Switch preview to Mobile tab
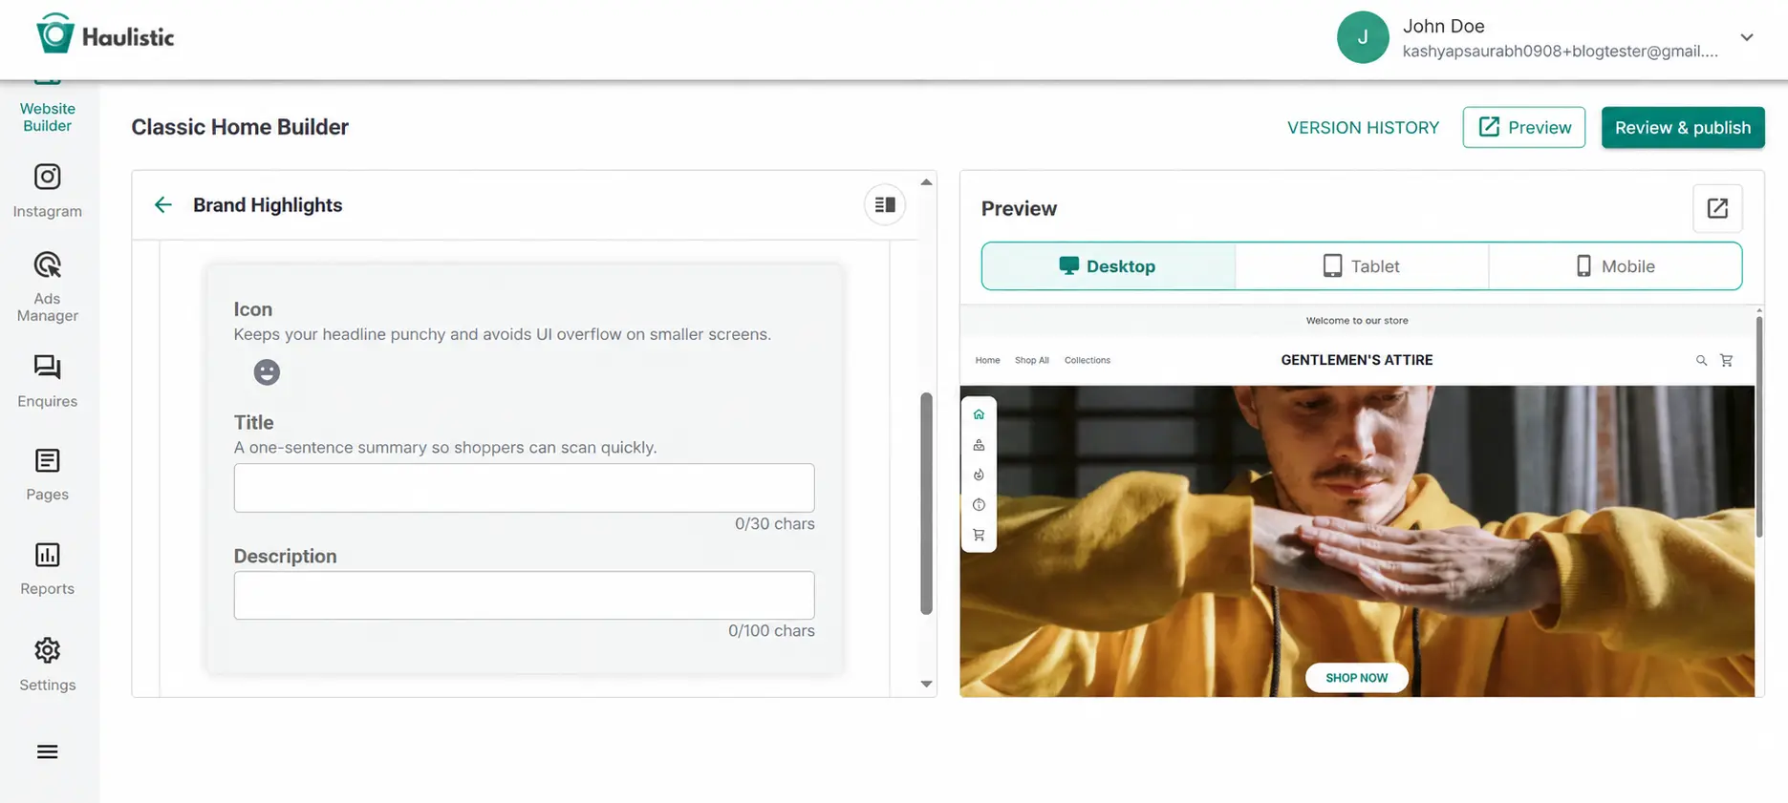 coord(1615,266)
